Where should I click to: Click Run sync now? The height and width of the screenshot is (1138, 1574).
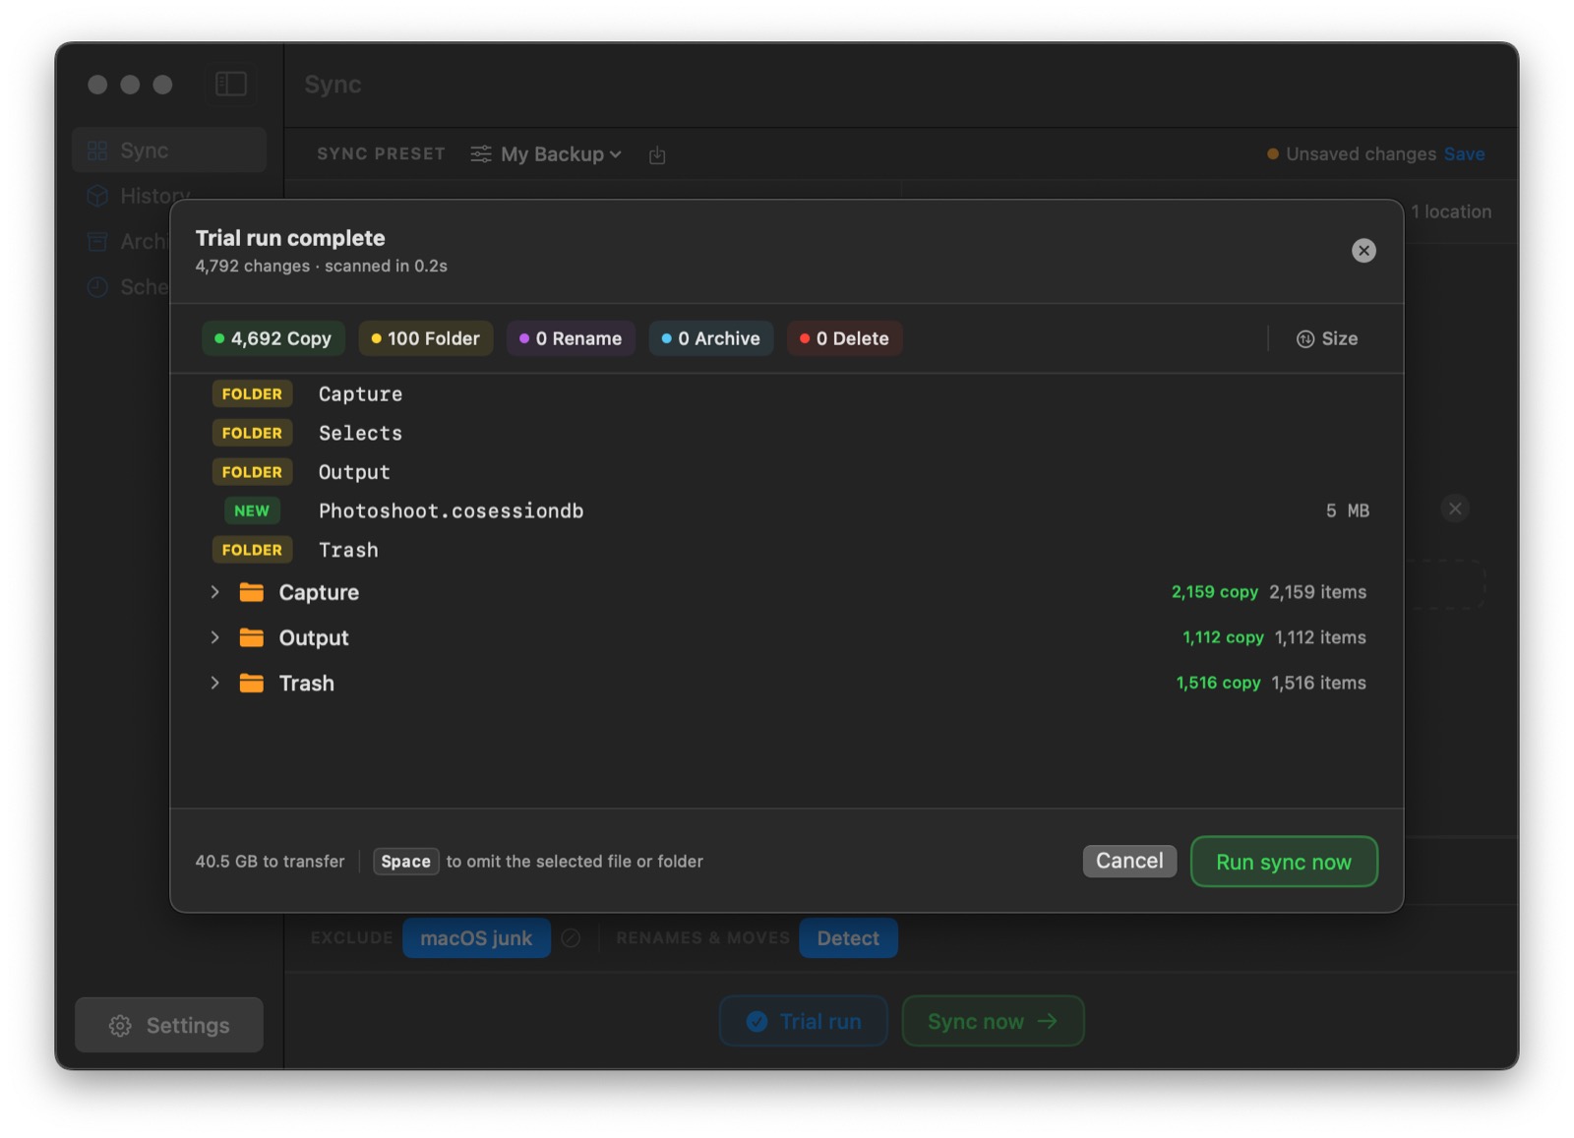click(1283, 862)
